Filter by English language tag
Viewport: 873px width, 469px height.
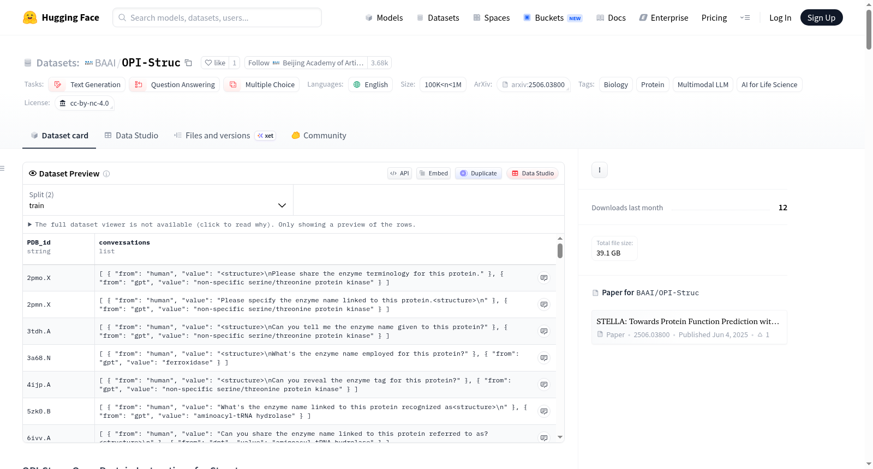[x=370, y=84]
